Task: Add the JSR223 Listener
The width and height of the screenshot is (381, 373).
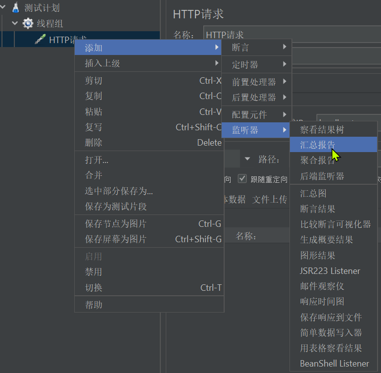Action: click(333, 271)
